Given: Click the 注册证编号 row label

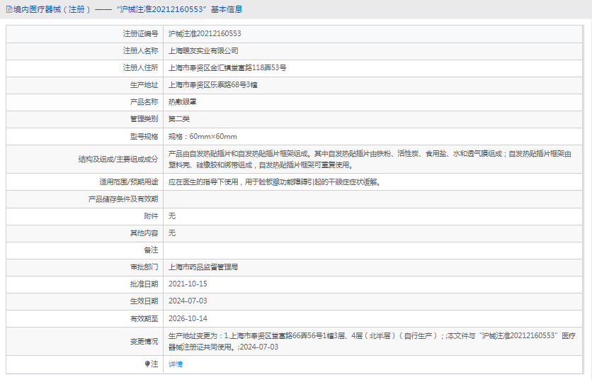Looking at the screenshot, I should point(140,33).
